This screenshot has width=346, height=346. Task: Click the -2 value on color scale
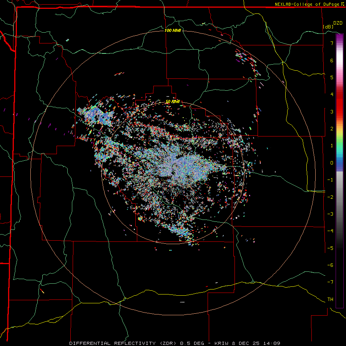click(330, 197)
